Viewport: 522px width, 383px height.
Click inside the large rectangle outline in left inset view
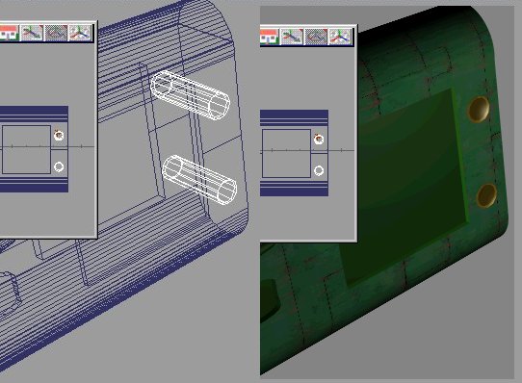pos(27,149)
